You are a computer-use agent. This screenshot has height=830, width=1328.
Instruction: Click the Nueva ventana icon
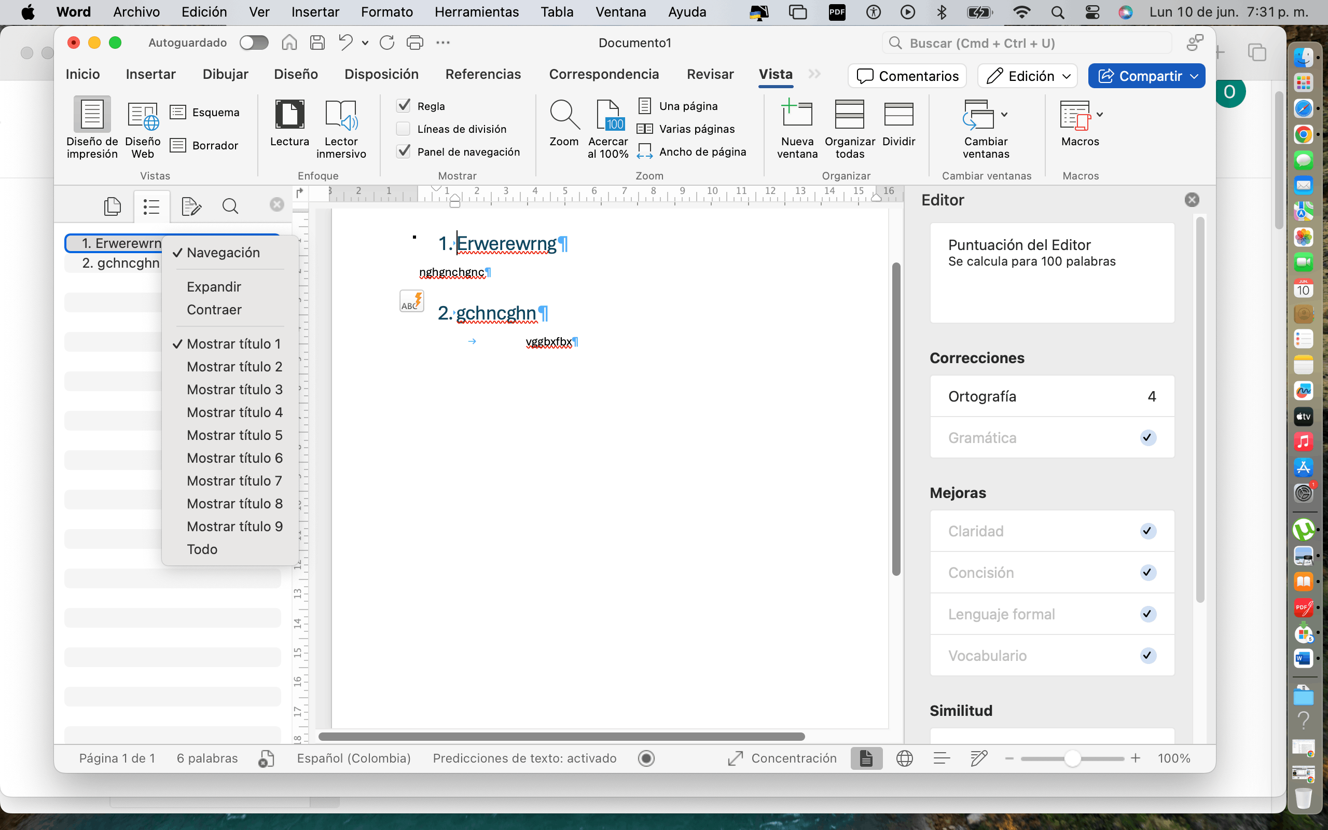click(x=797, y=115)
